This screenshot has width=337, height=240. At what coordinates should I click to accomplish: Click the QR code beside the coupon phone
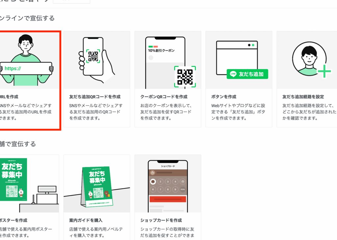(x=185, y=77)
